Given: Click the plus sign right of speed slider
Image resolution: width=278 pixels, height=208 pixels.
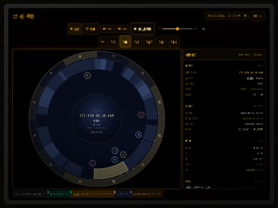Looking at the screenshot, I should pos(195,29).
